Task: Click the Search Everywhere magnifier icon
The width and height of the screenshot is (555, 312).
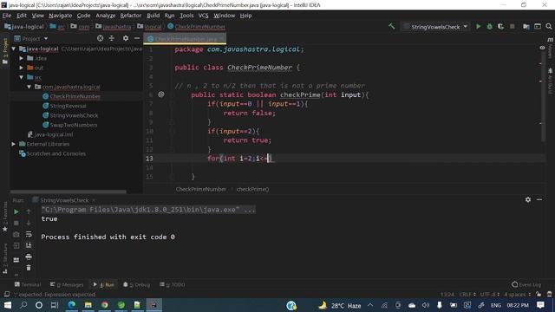Action: tap(549, 27)
